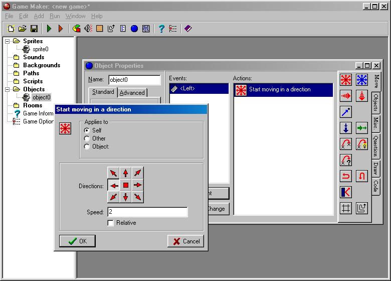
Task: Collapse the Objects tree node
Action: pos(8,89)
